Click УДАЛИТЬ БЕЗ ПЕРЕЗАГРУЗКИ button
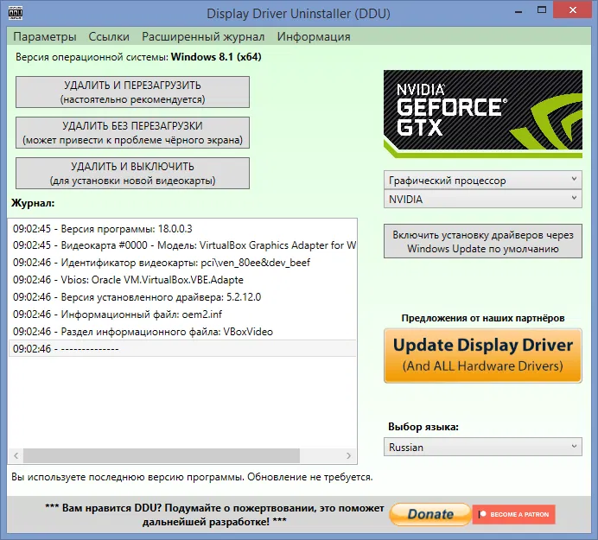 (x=132, y=133)
